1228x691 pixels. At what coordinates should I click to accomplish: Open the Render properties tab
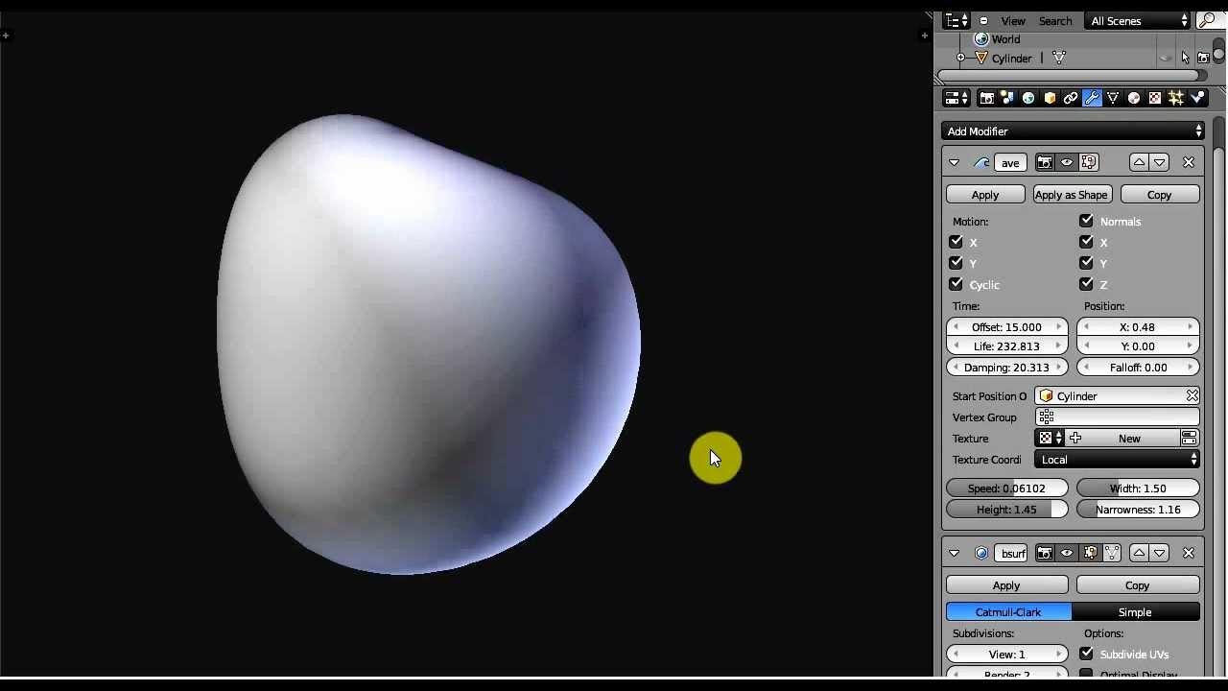pos(986,98)
